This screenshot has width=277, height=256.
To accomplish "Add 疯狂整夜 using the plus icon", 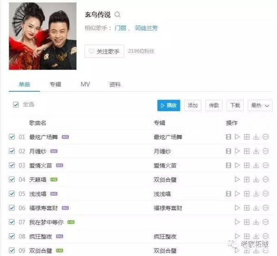I will (247, 236).
